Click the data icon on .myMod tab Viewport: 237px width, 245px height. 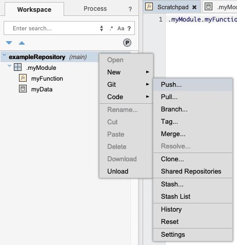point(208,7)
